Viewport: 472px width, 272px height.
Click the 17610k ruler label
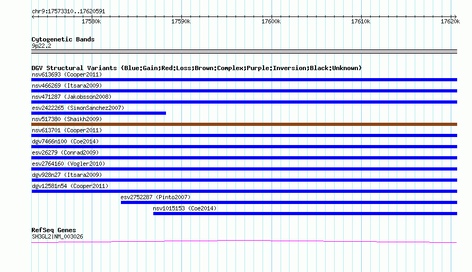361,21
